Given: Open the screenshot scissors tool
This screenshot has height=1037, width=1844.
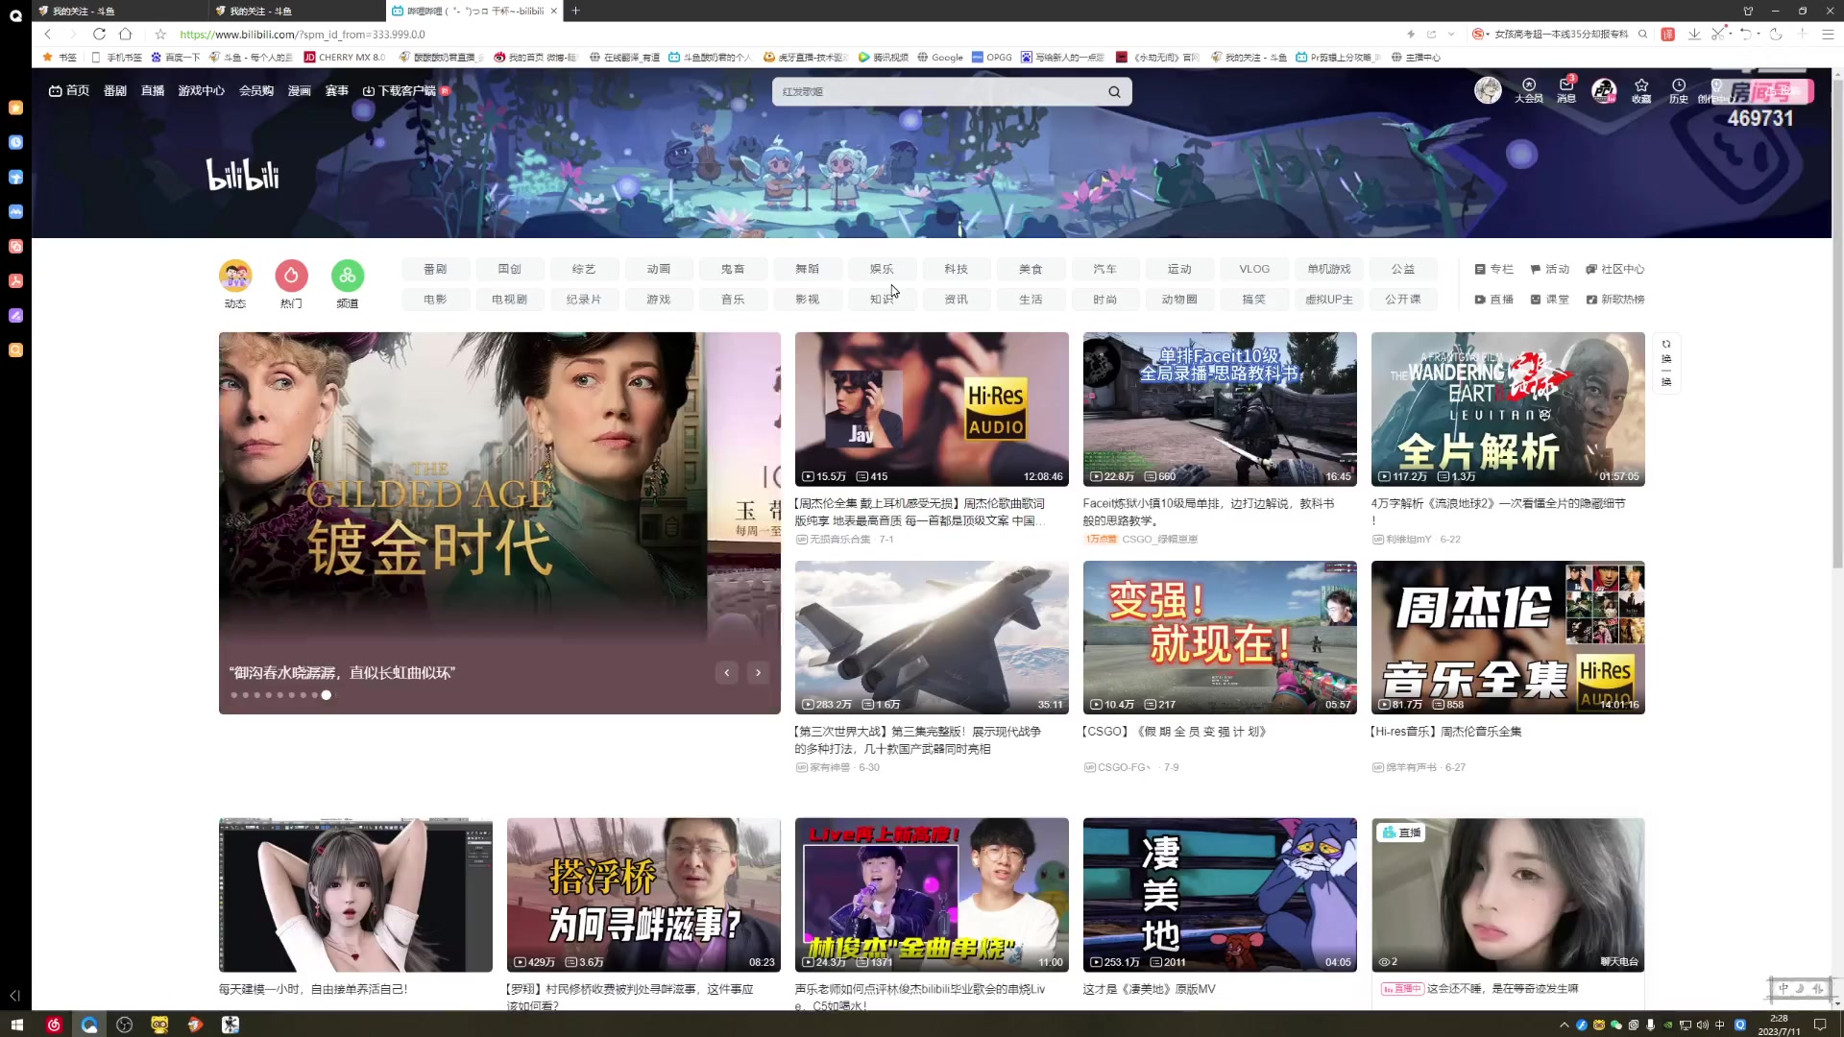Looking at the screenshot, I should [1718, 34].
